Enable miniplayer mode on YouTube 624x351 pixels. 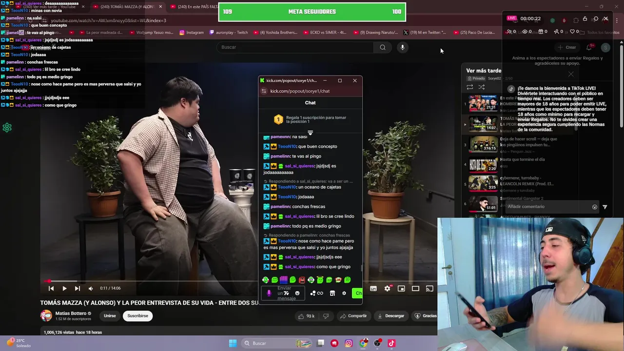coord(401,289)
